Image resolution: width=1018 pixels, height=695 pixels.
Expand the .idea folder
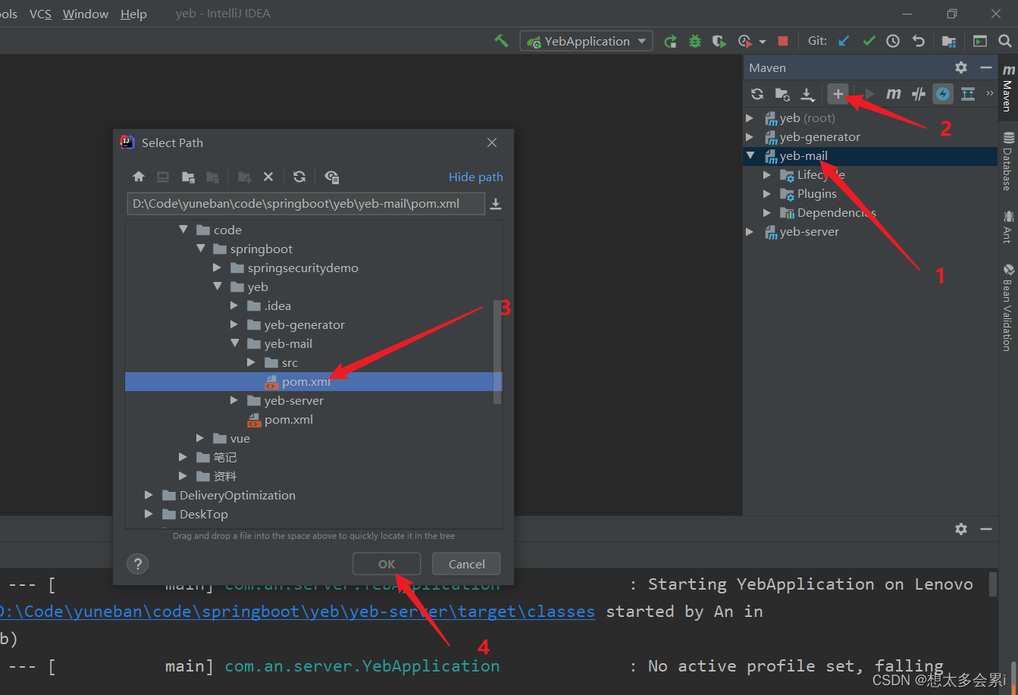[234, 305]
